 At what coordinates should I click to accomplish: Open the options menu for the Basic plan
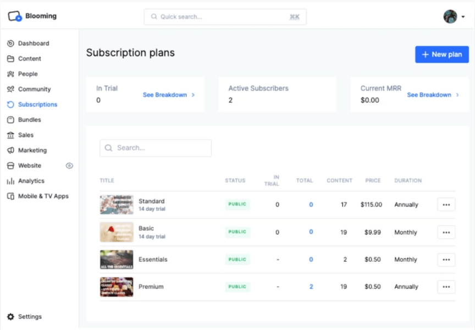point(446,232)
